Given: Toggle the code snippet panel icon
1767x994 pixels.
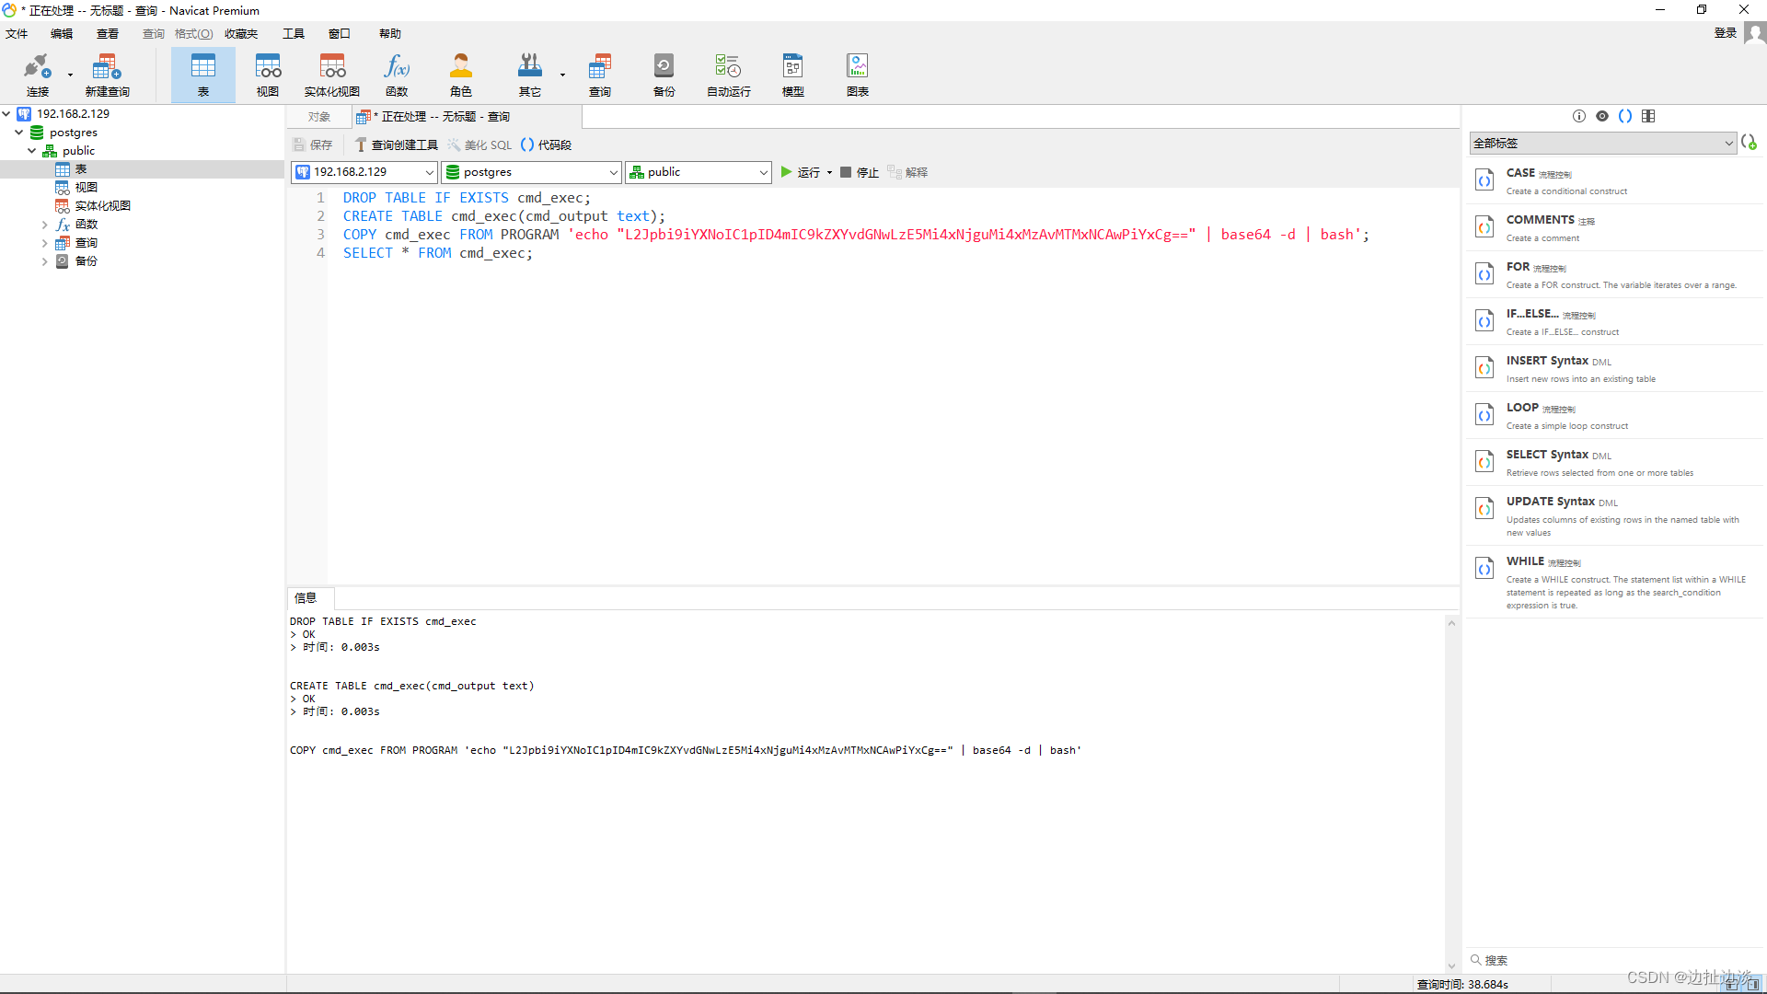Looking at the screenshot, I should pyautogui.click(x=1625, y=116).
